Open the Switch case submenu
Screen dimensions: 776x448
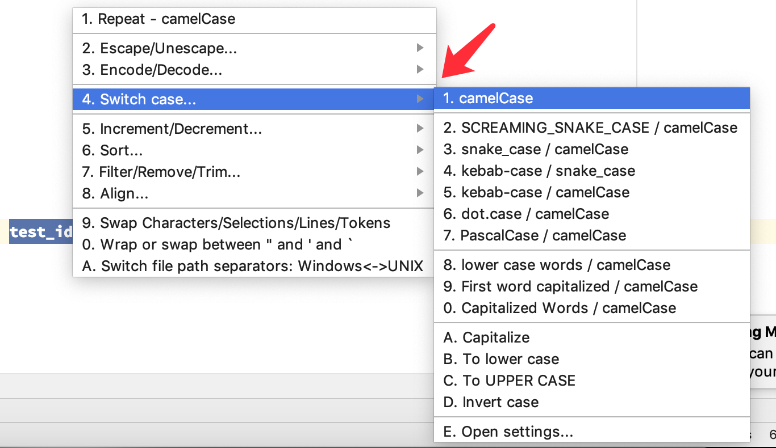point(227,98)
